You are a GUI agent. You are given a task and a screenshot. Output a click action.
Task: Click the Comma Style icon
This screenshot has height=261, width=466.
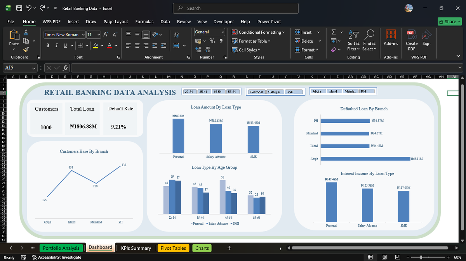pyautogui.click(x=221, y=41)
